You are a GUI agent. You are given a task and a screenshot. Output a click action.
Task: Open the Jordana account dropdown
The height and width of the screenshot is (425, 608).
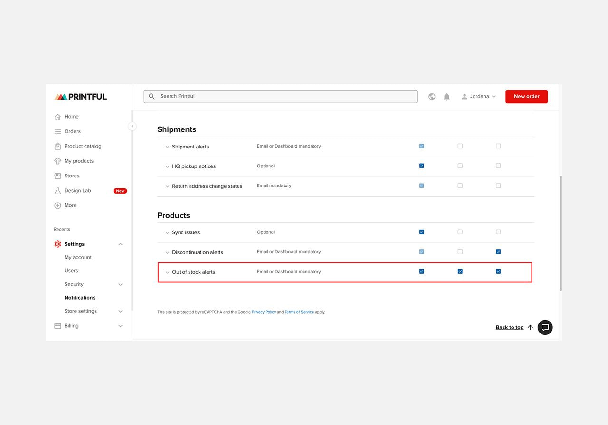pyautogui.click(x=479, y=97)
